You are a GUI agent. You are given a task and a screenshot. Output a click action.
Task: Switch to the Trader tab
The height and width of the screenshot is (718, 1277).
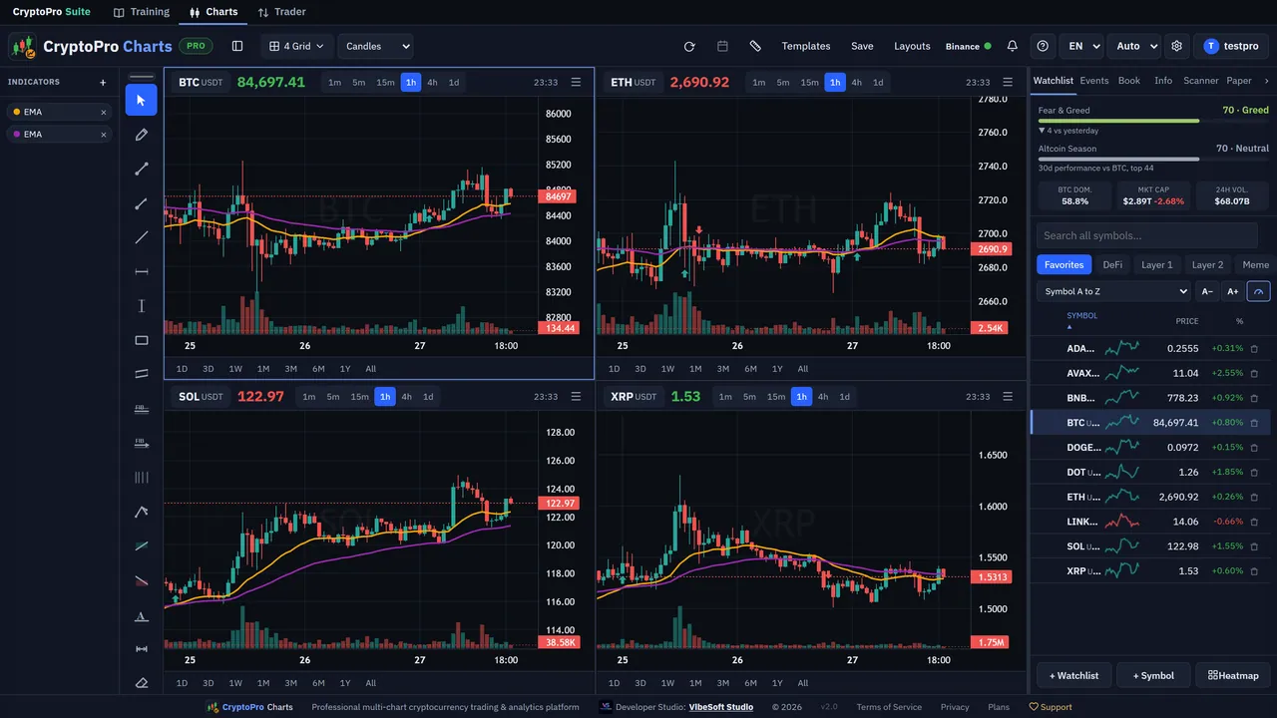coord(281,12)
